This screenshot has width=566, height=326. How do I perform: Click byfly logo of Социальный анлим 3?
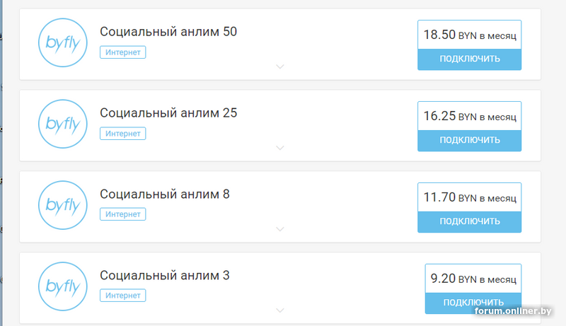click(x=63, y=286)
